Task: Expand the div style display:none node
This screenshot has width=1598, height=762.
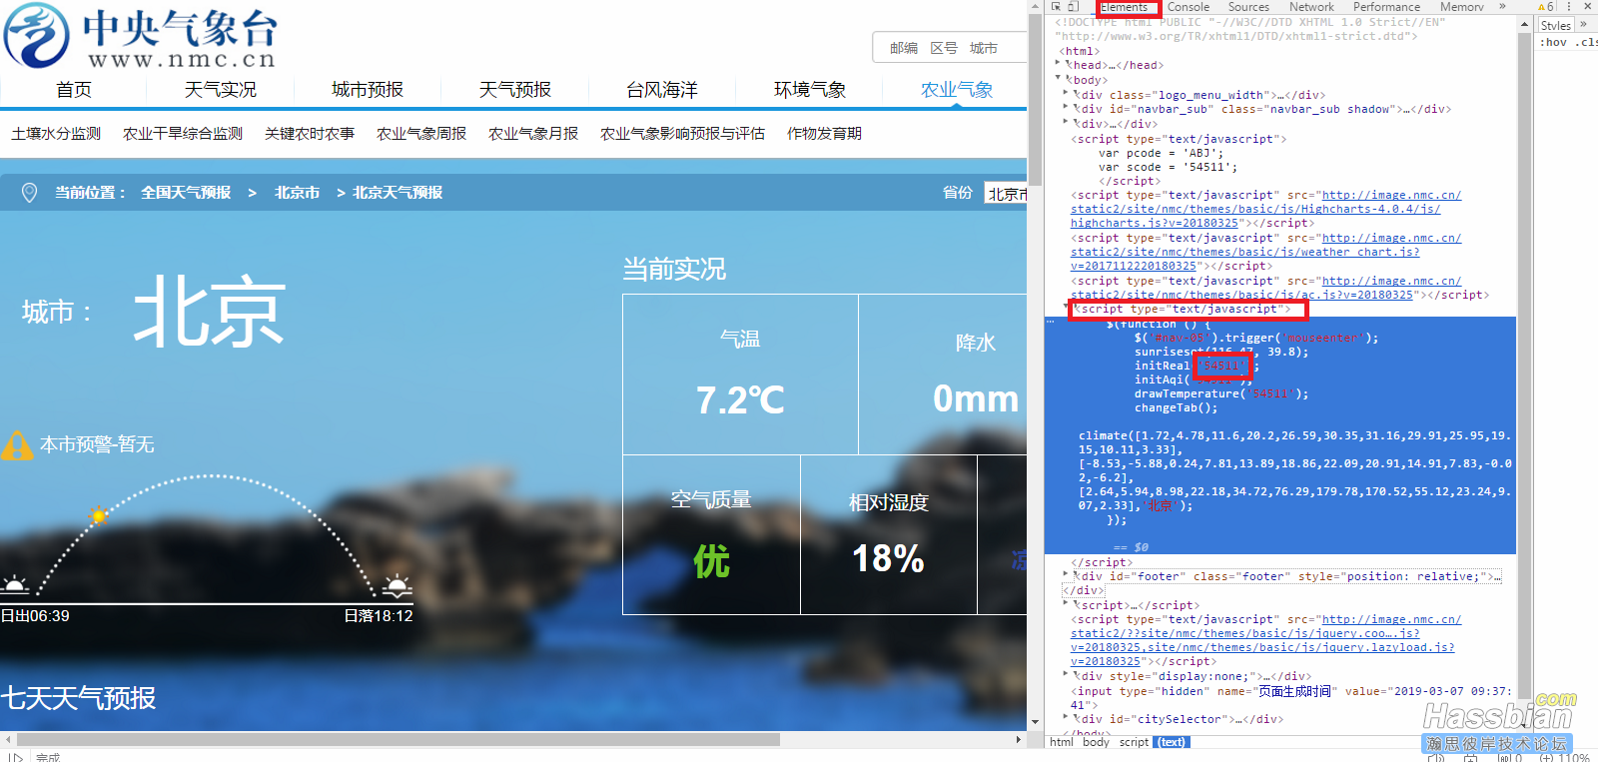Action: click(1065, 675)
